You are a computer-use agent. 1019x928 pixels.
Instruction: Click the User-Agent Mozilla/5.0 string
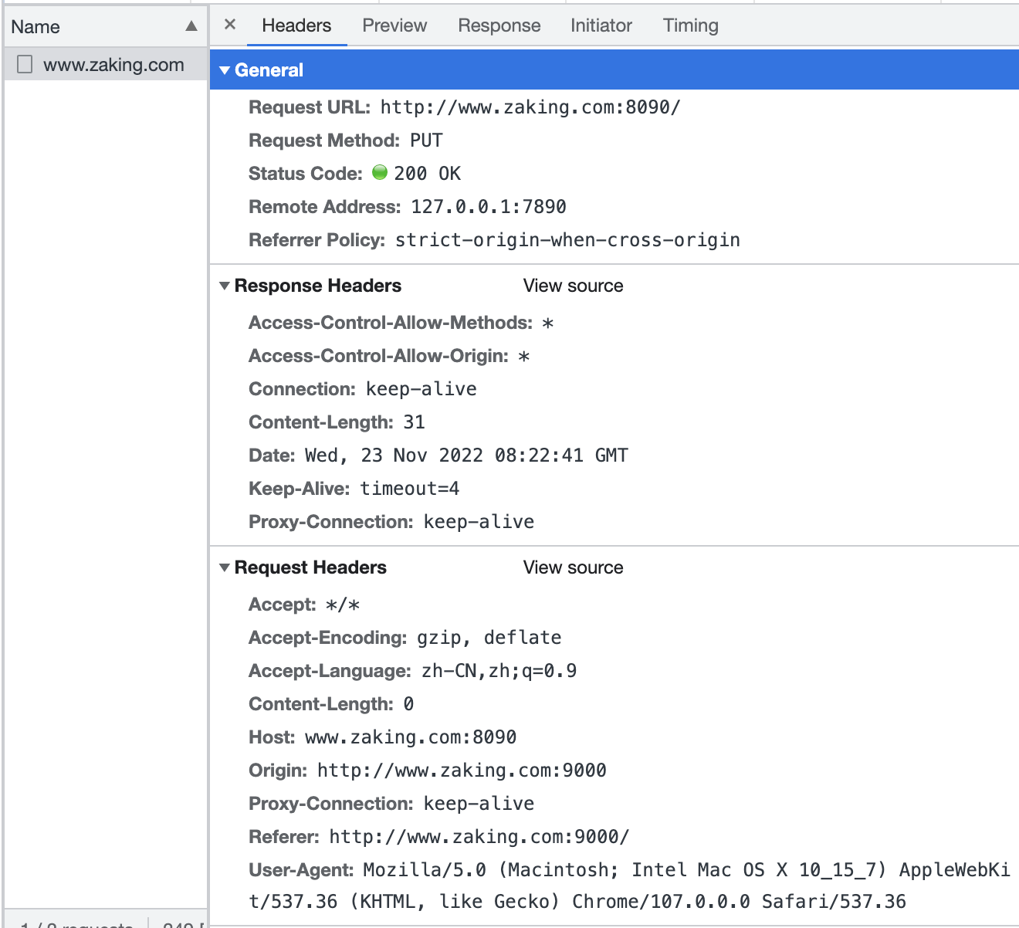pos(629,886)
